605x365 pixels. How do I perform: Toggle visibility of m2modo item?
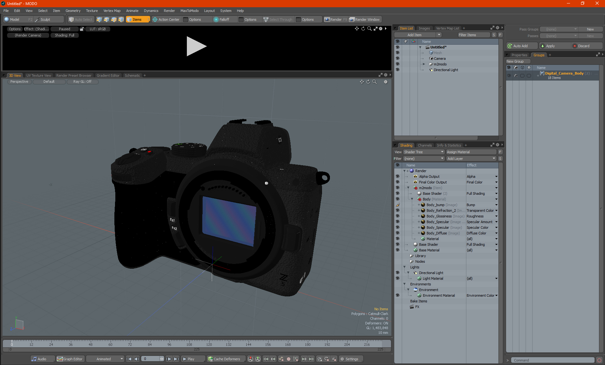coord(397,64)
